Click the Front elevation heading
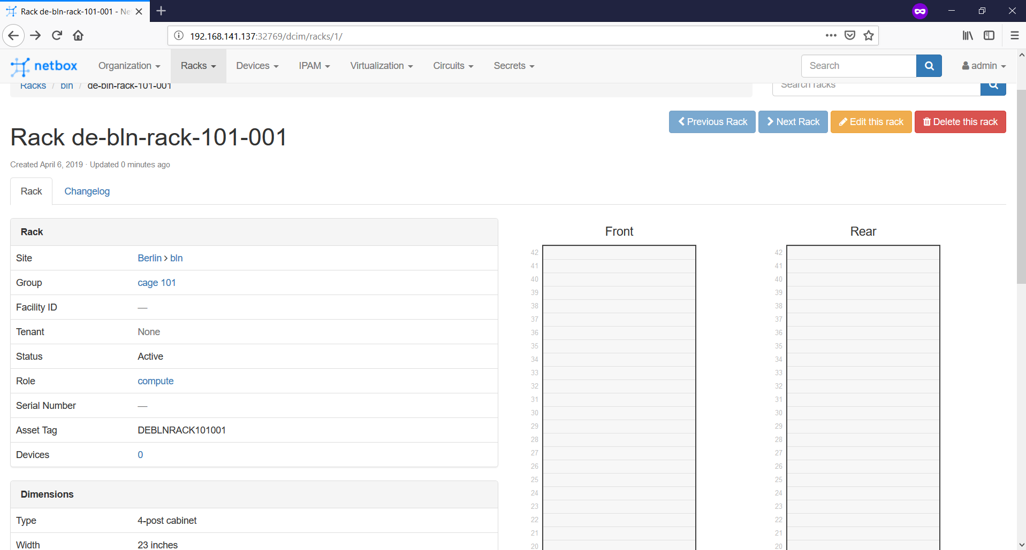The image size is (1026, 550). coord(619,231)
